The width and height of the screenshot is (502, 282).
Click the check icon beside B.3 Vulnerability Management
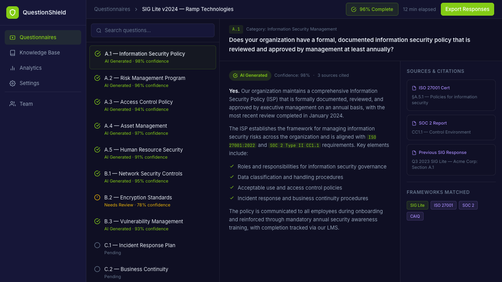pyautogui.click(x=97, y=221)
